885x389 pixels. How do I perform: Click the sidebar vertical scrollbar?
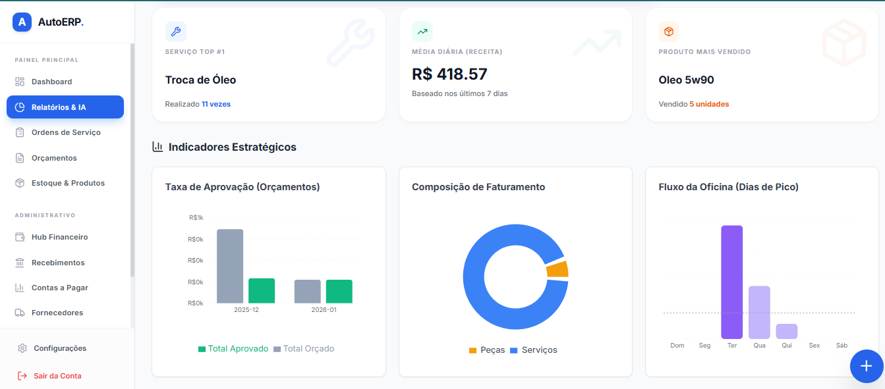[x=132, y=158]
